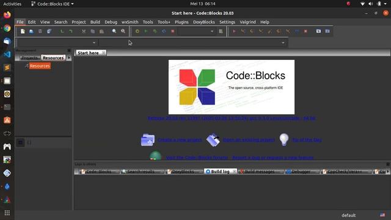Open the system tray status menu arrow
Image resolution: width=391 pixels, height=220 pixels.
pyautogui.click(x=386, y=4)
